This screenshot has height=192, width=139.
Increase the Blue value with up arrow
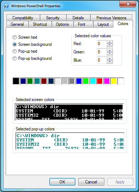[x=109, y=59]
